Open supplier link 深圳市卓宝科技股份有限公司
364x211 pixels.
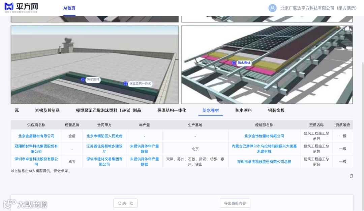(36, 162)
